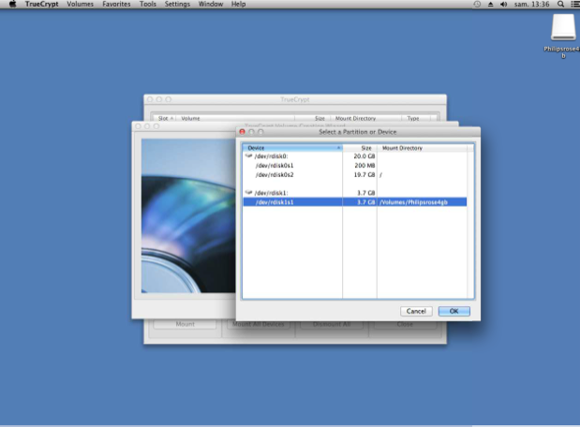
Task: Open the volume speaker menu bar icon
Action: (503, 4)
